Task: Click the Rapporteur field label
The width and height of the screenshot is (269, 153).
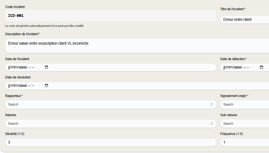Action: (13, 96)
